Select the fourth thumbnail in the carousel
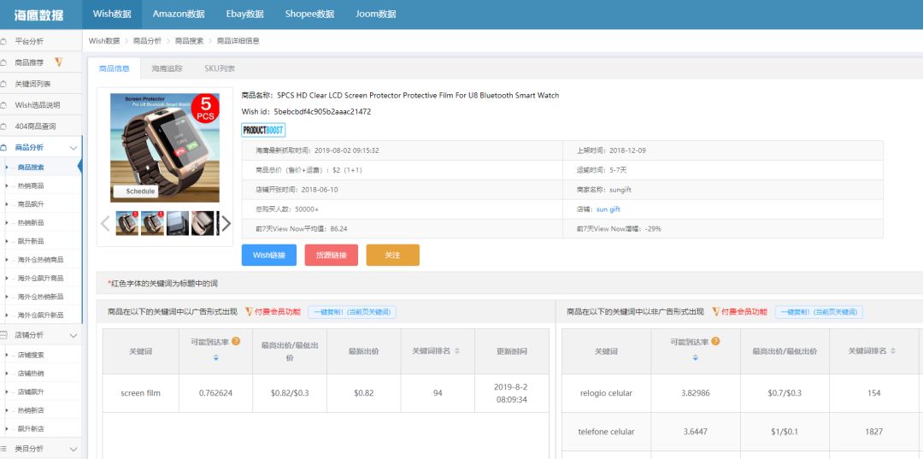 coord(203,223)
